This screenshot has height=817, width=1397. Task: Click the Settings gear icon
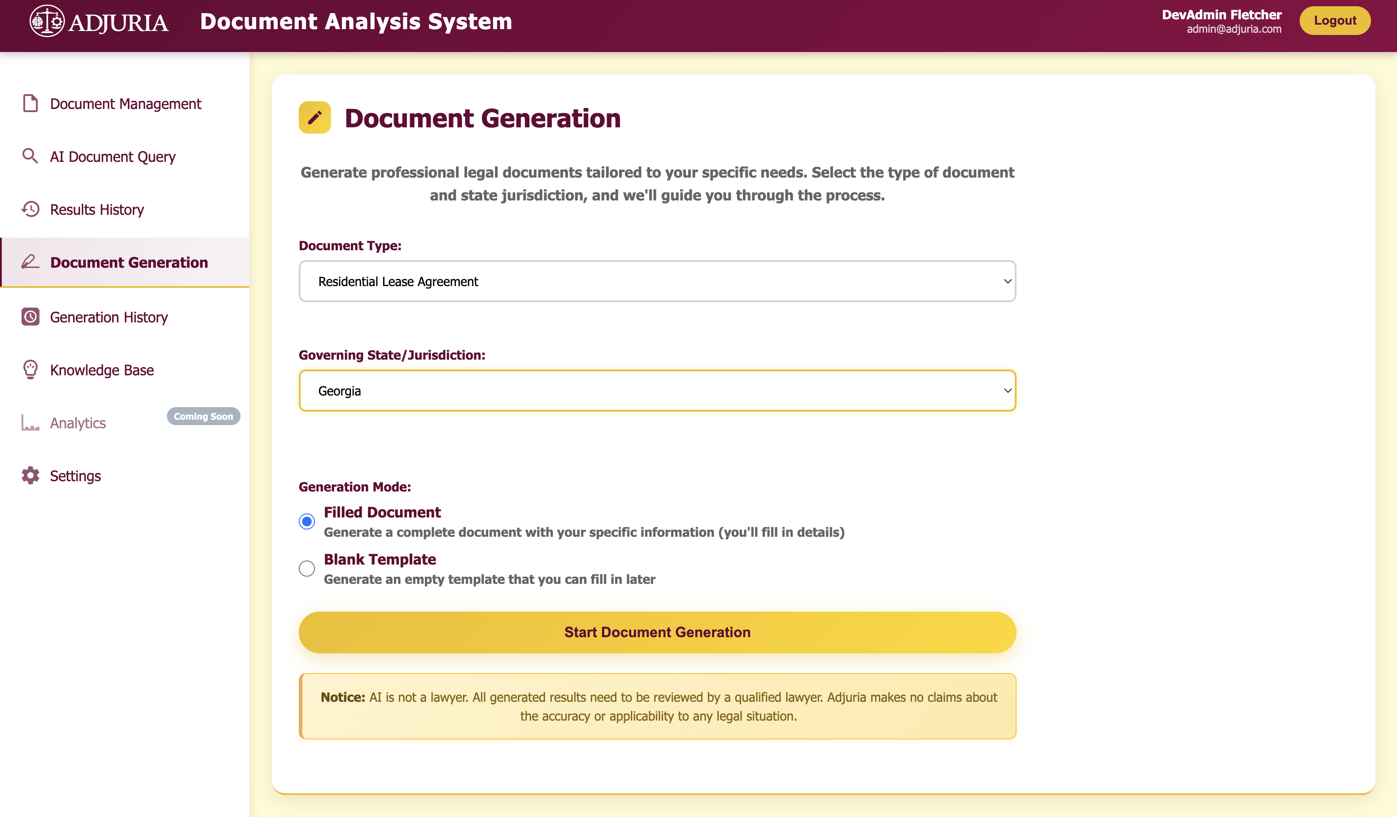30,476
